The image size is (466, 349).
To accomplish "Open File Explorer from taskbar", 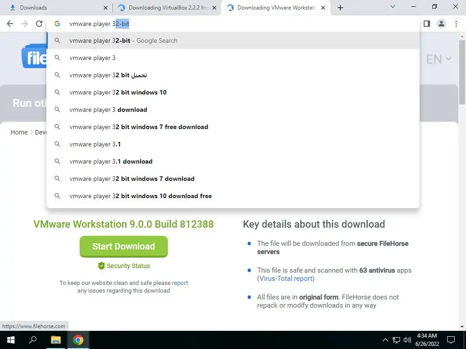I will tap(56, 340).
